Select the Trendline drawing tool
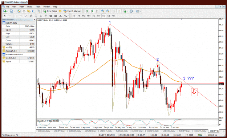Image resolution: width=227 pixels, height=138 pixels. click(26, 16)
